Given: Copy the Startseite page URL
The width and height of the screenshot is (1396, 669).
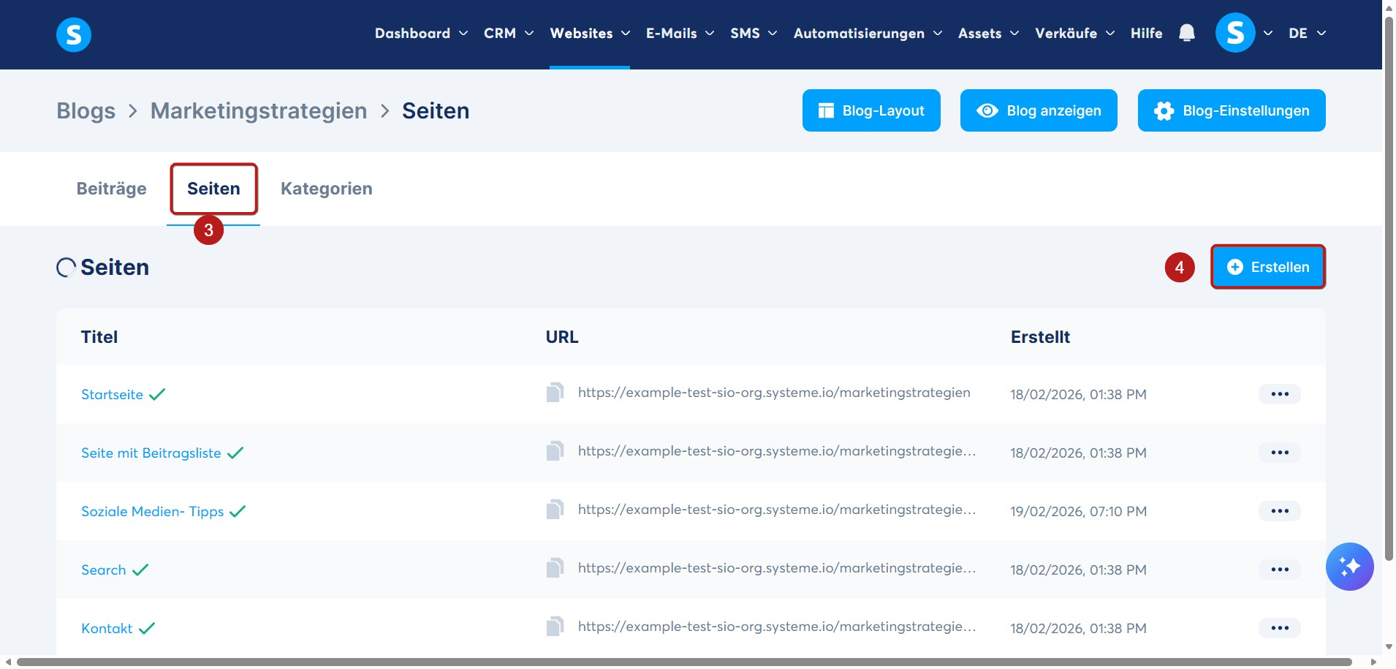Looking at the screenshot, I should [x=555, y=393].
